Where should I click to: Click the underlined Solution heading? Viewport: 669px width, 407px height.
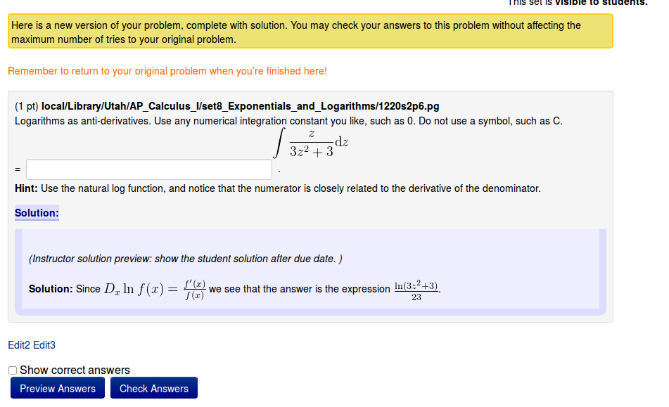pos(37,213)
